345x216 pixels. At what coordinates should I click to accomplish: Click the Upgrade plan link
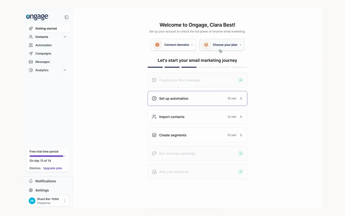coord(53,168)
